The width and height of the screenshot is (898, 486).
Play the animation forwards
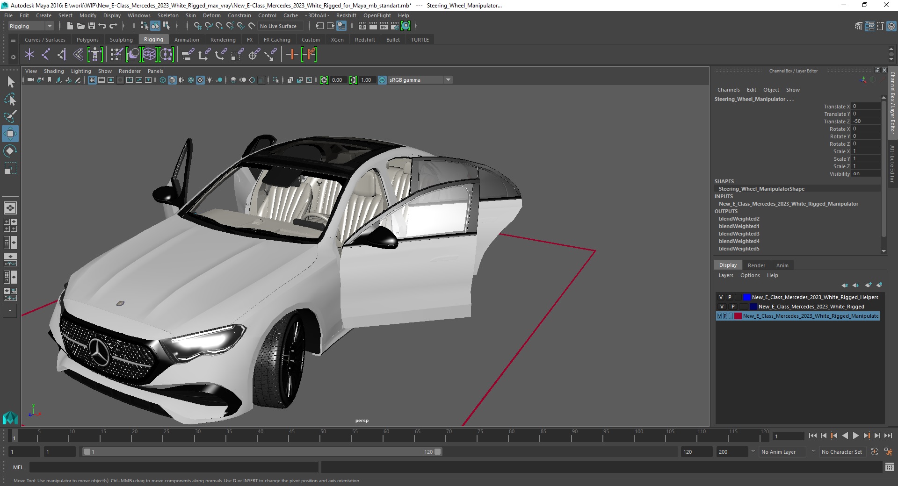point(856,436)
